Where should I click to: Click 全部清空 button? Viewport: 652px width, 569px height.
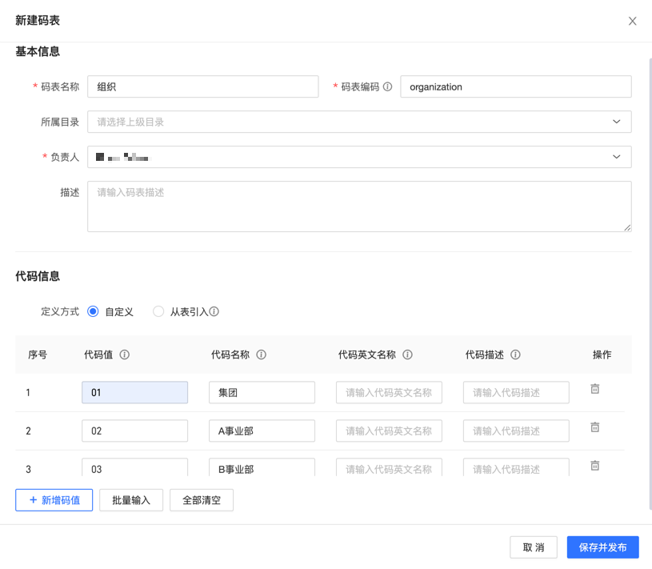click(x=202, y=500)
